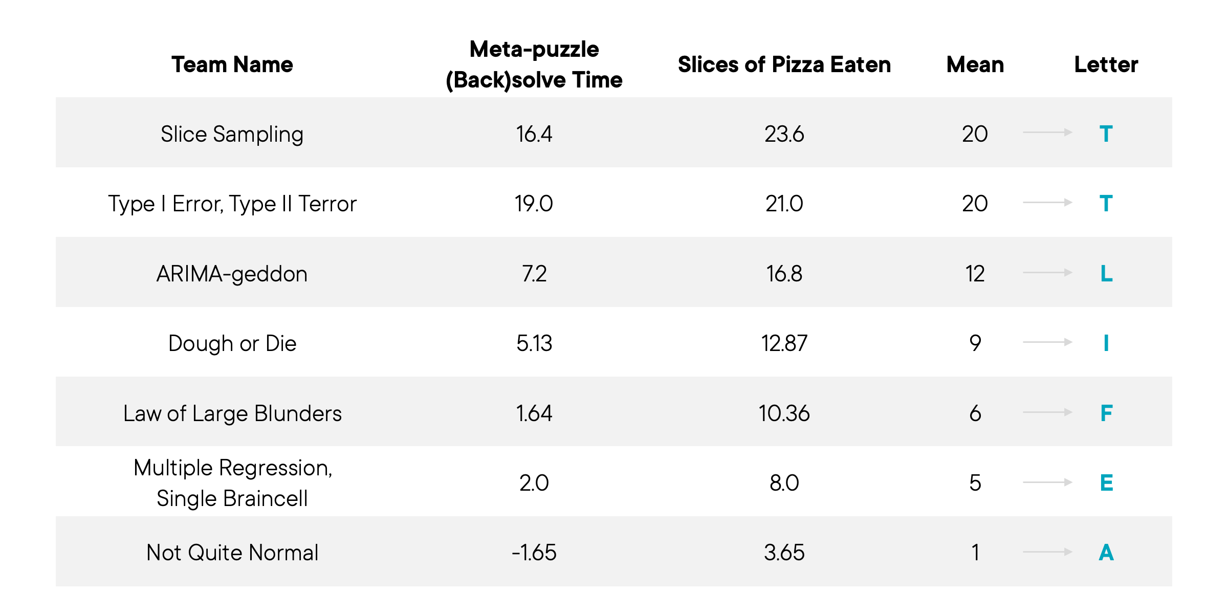Click the teal letter I
Viewport: 1228px width, 614px height.
(1106, 343)
